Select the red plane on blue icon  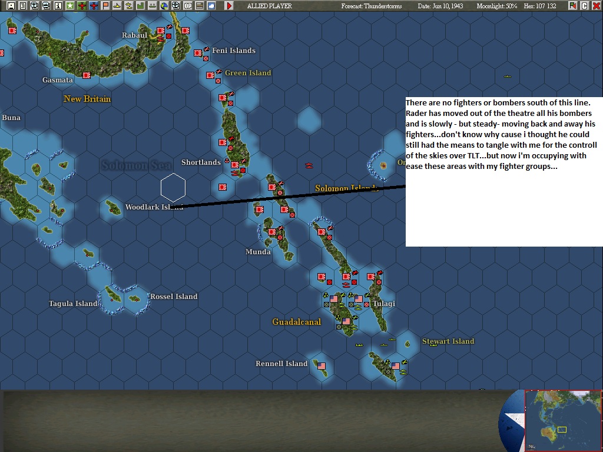94,6
